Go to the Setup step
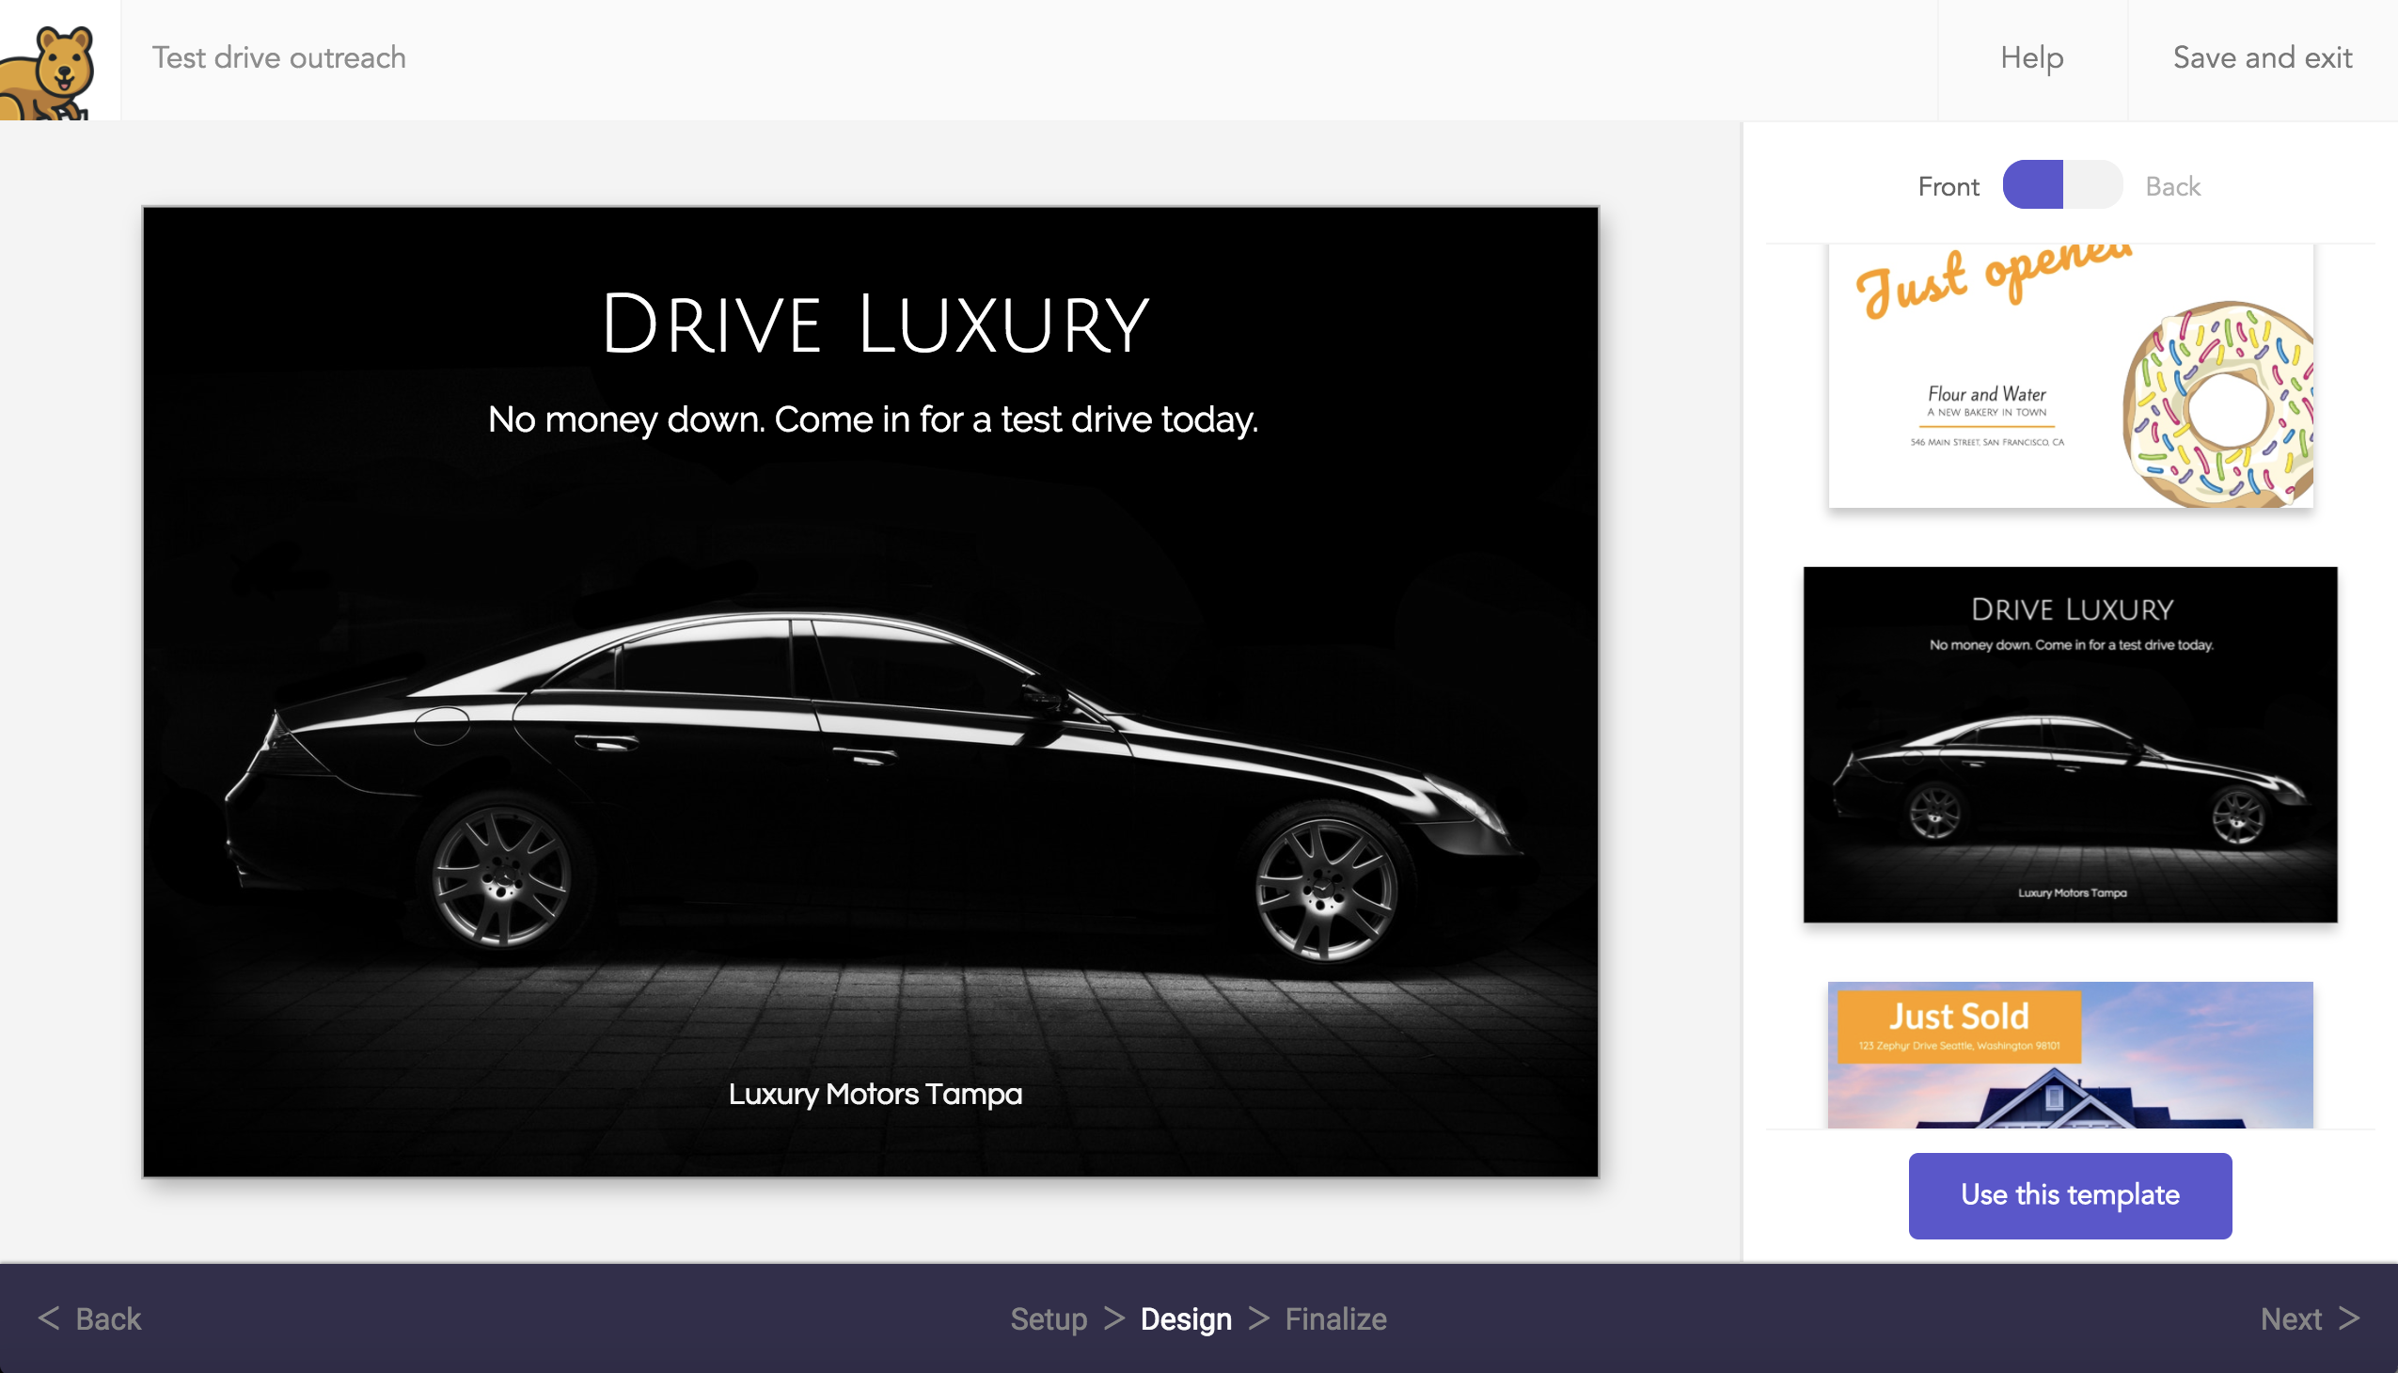Screen dimensions: 2398x1373 [1049, 1318]
